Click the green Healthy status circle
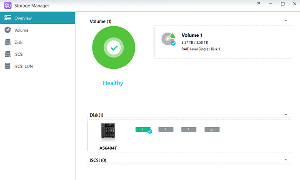The width and height of the screenshot is (300, 180). tap(113, 48)
